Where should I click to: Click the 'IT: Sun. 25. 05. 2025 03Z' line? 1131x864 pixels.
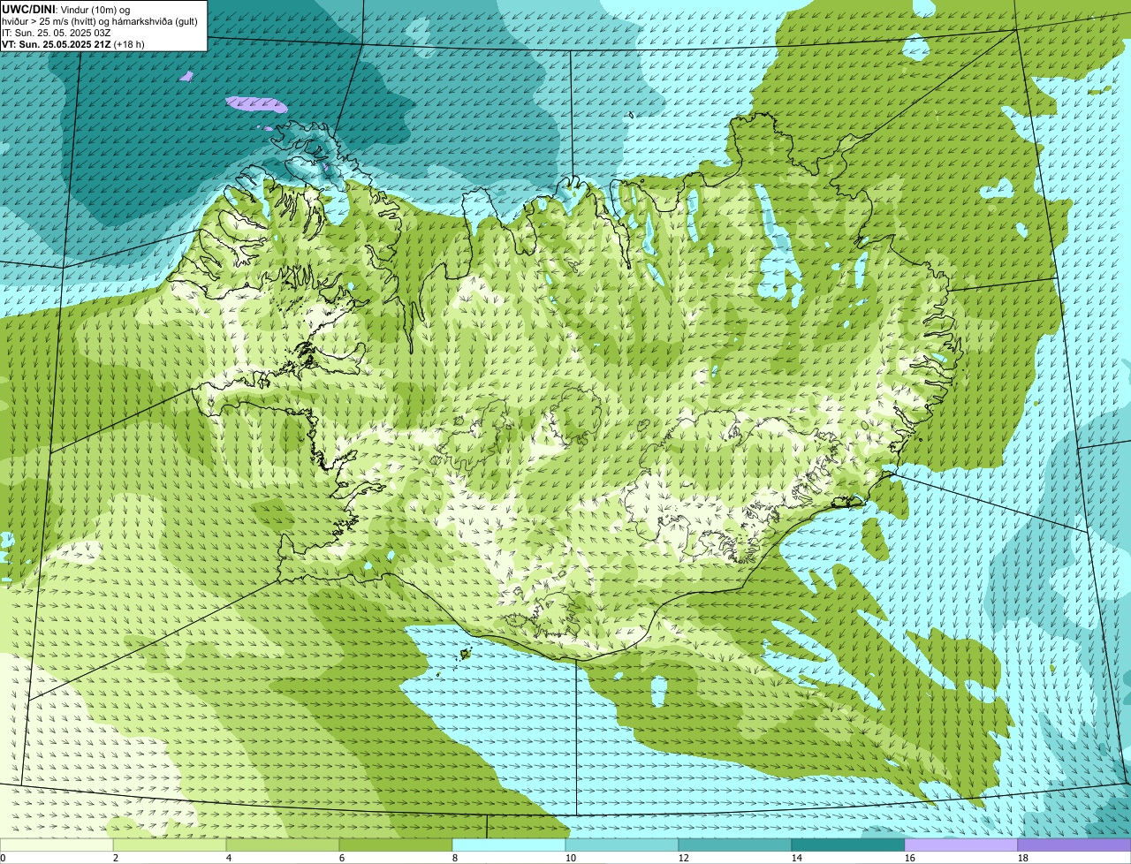point(57,32)
